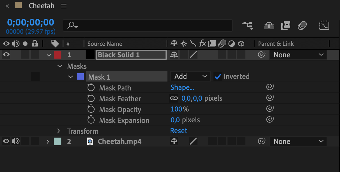
Task: Click the Mask Path stopwatch icon
Action: point(91,88)
